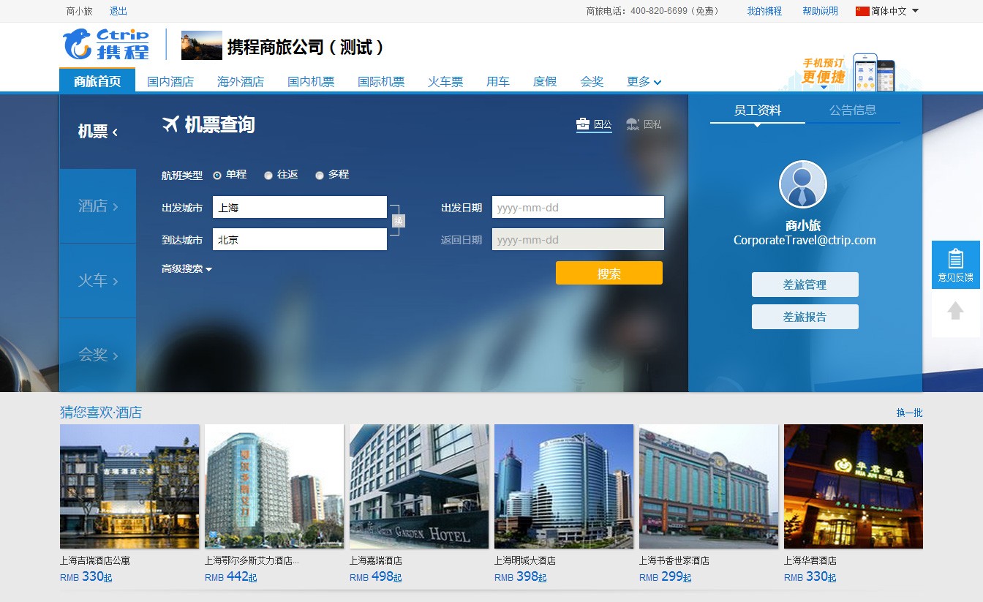
Task: Go to the 商旅首页 tab
Action: pyautogui.click(x=97, y=81)
